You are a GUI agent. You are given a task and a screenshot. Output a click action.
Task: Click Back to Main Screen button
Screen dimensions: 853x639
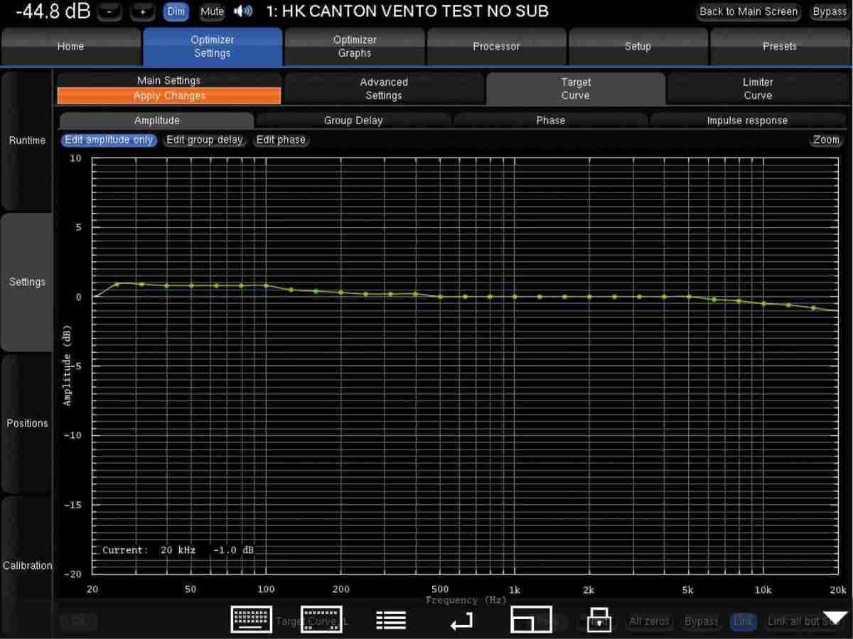pyautogui.click(x=749, y=12)
